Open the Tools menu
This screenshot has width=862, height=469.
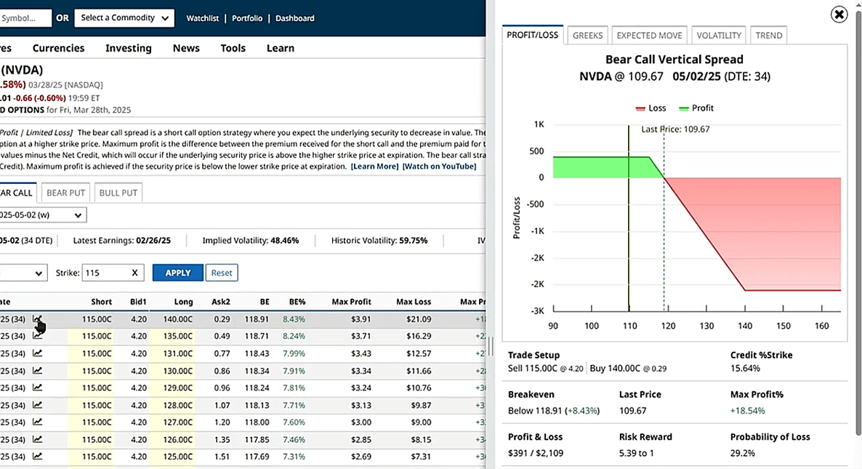(233, 48)
